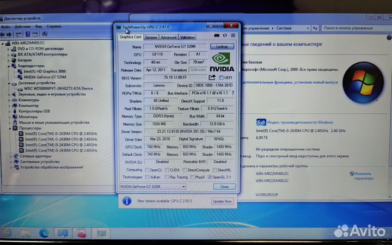Click the Update Now button
392x245 pixels.
pyautogui.click(x=222, y=201)
